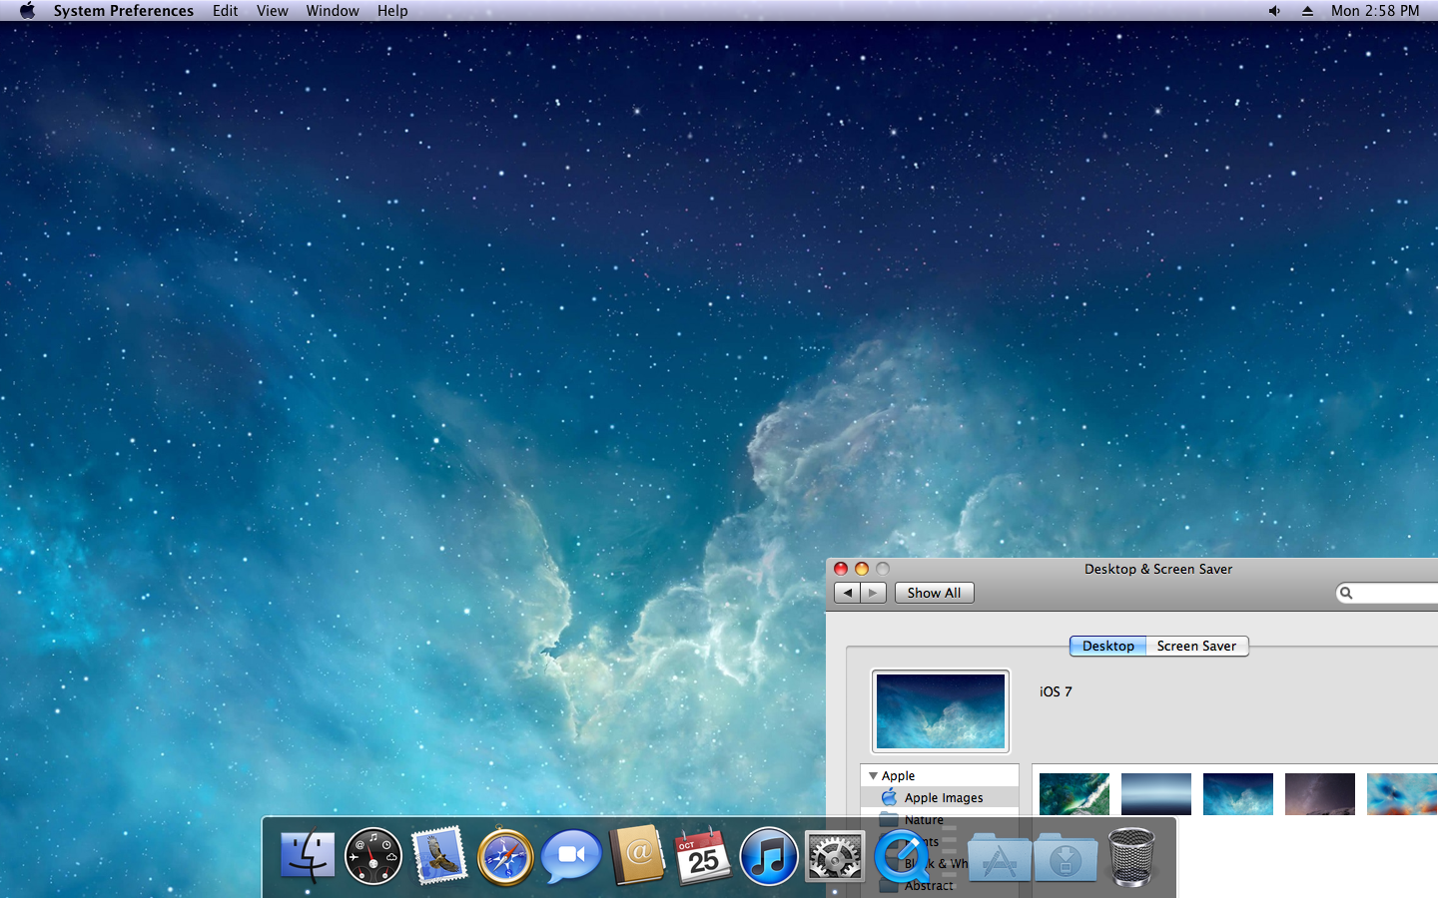Open Address Book in the dock

637,856
